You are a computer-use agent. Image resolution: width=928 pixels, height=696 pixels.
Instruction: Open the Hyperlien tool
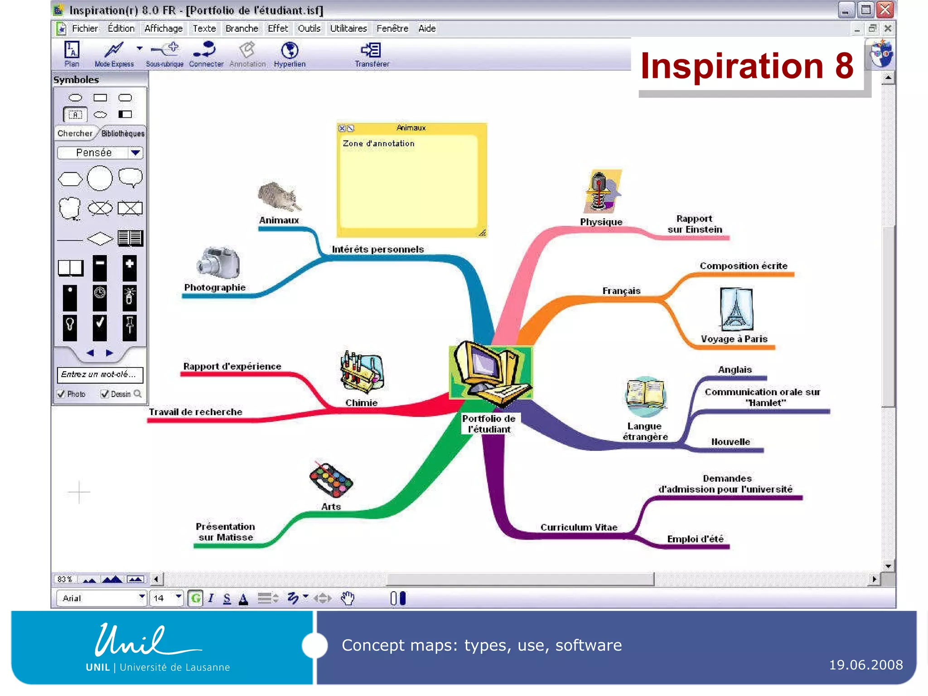coord(290,54)
